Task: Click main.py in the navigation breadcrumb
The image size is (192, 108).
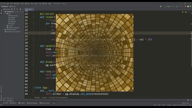Action: coord(13,7)
